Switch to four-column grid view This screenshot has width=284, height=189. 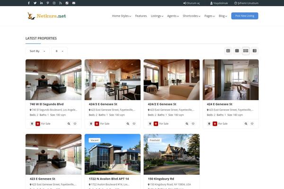(x=246, y=51)
